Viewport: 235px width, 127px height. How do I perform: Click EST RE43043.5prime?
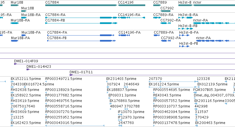[x=167, y=95]
